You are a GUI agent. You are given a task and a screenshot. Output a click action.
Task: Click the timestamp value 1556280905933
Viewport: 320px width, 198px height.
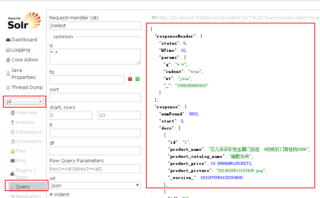191,86
